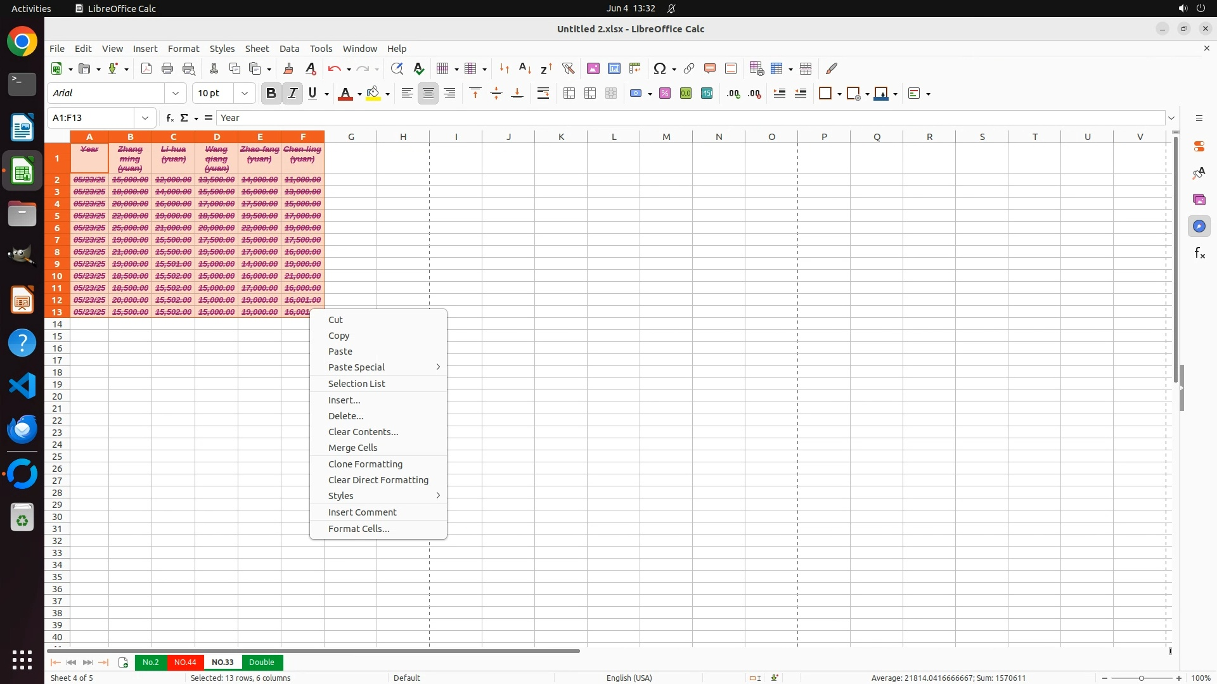Click the Sort Ascending toolbar icon
1217x684 pixels.
tap(525, 68)
